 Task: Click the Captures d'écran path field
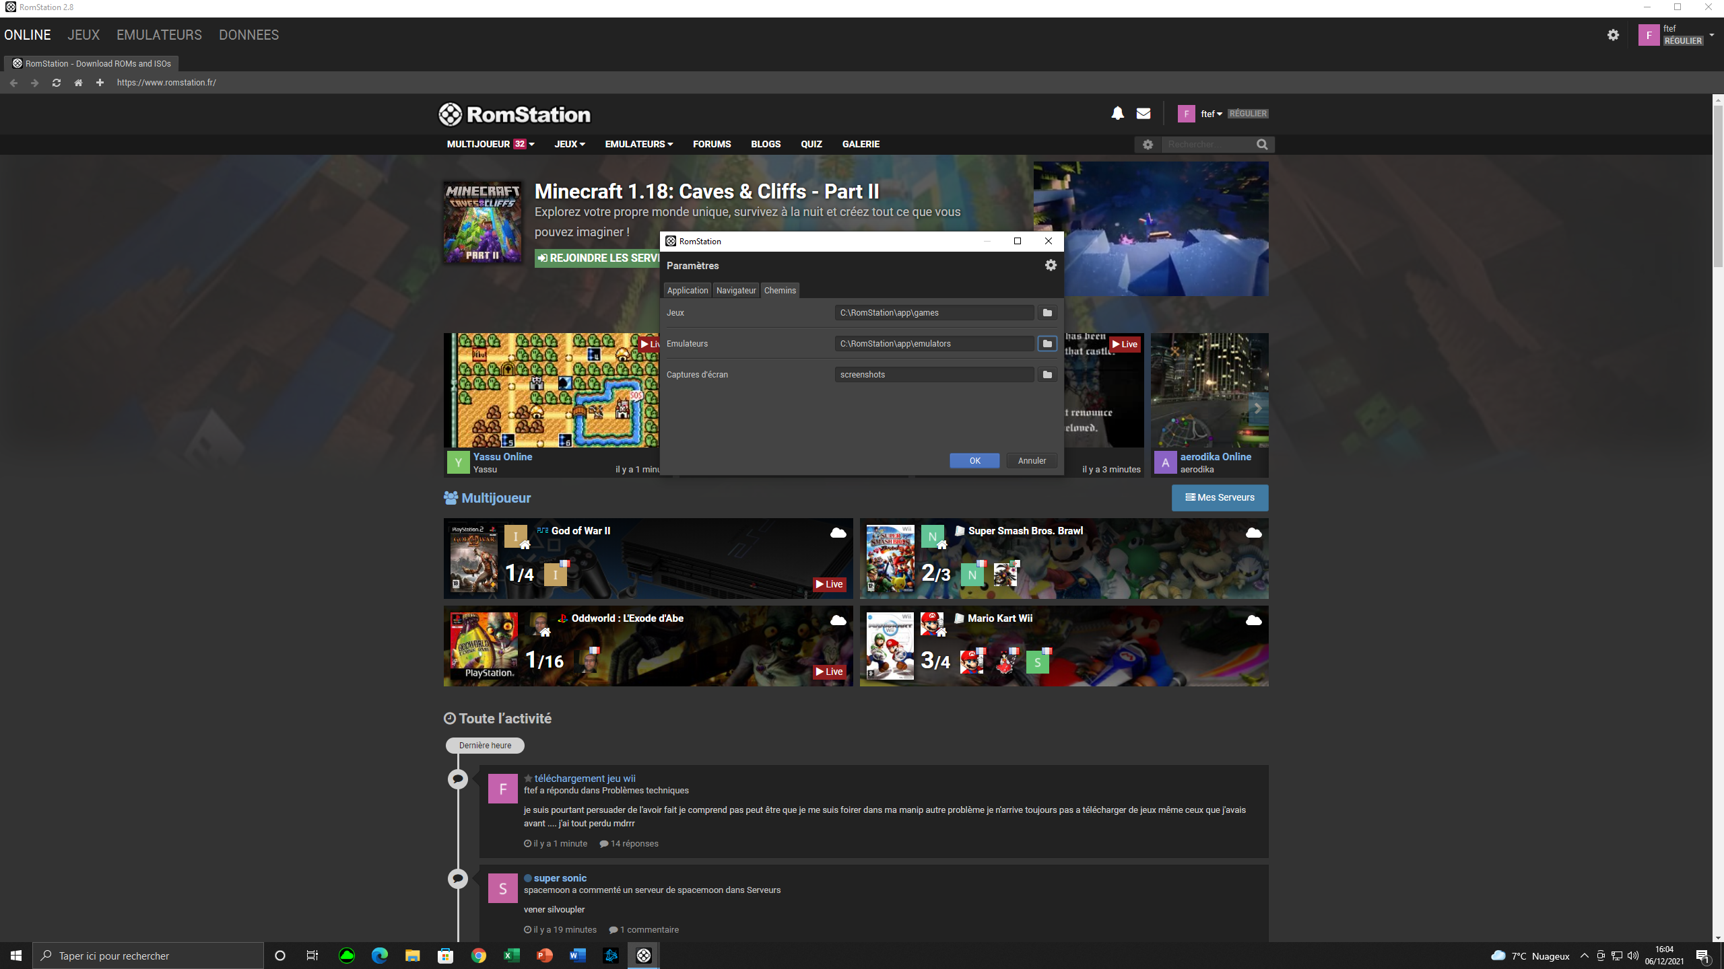[934, 375]
